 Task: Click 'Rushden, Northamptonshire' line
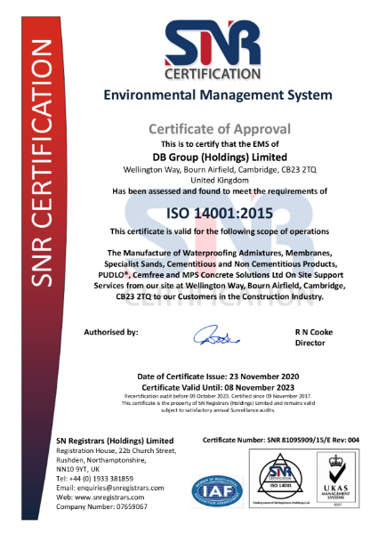[x=101, y=460]
